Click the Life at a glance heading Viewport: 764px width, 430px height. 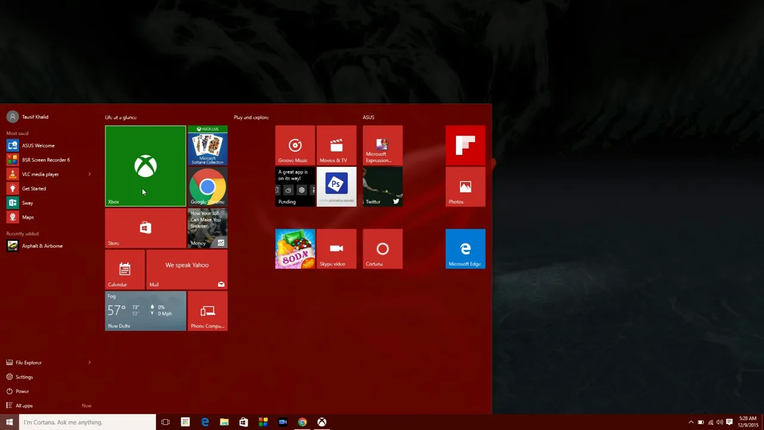(121, 118)
